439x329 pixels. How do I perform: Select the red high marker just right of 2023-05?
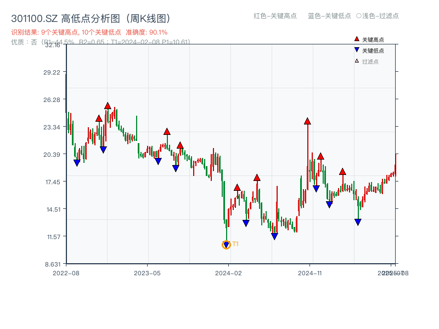coord(167,132)
